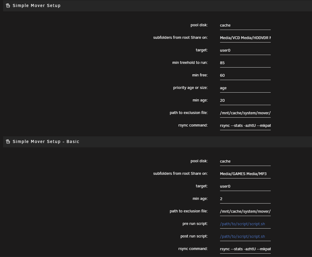Image resolution: width=312 pixels, height=257 pixels.
Task: Edit min treehold to run field
Action: [245, 63]
